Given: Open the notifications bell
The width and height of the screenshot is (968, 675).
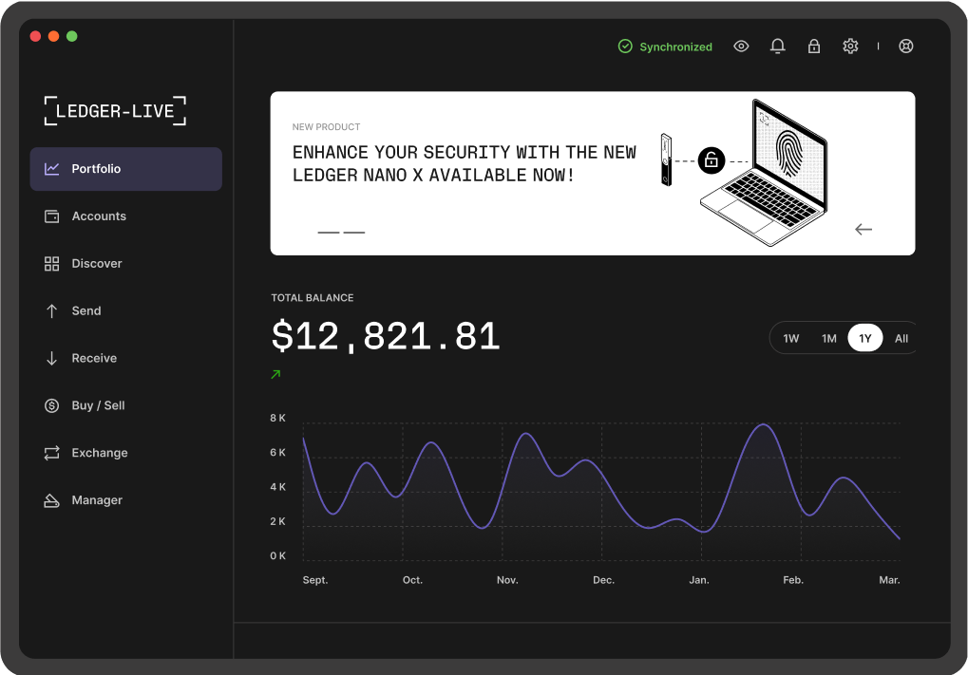Looking at the screenshot, I should [x=777, y=46].
